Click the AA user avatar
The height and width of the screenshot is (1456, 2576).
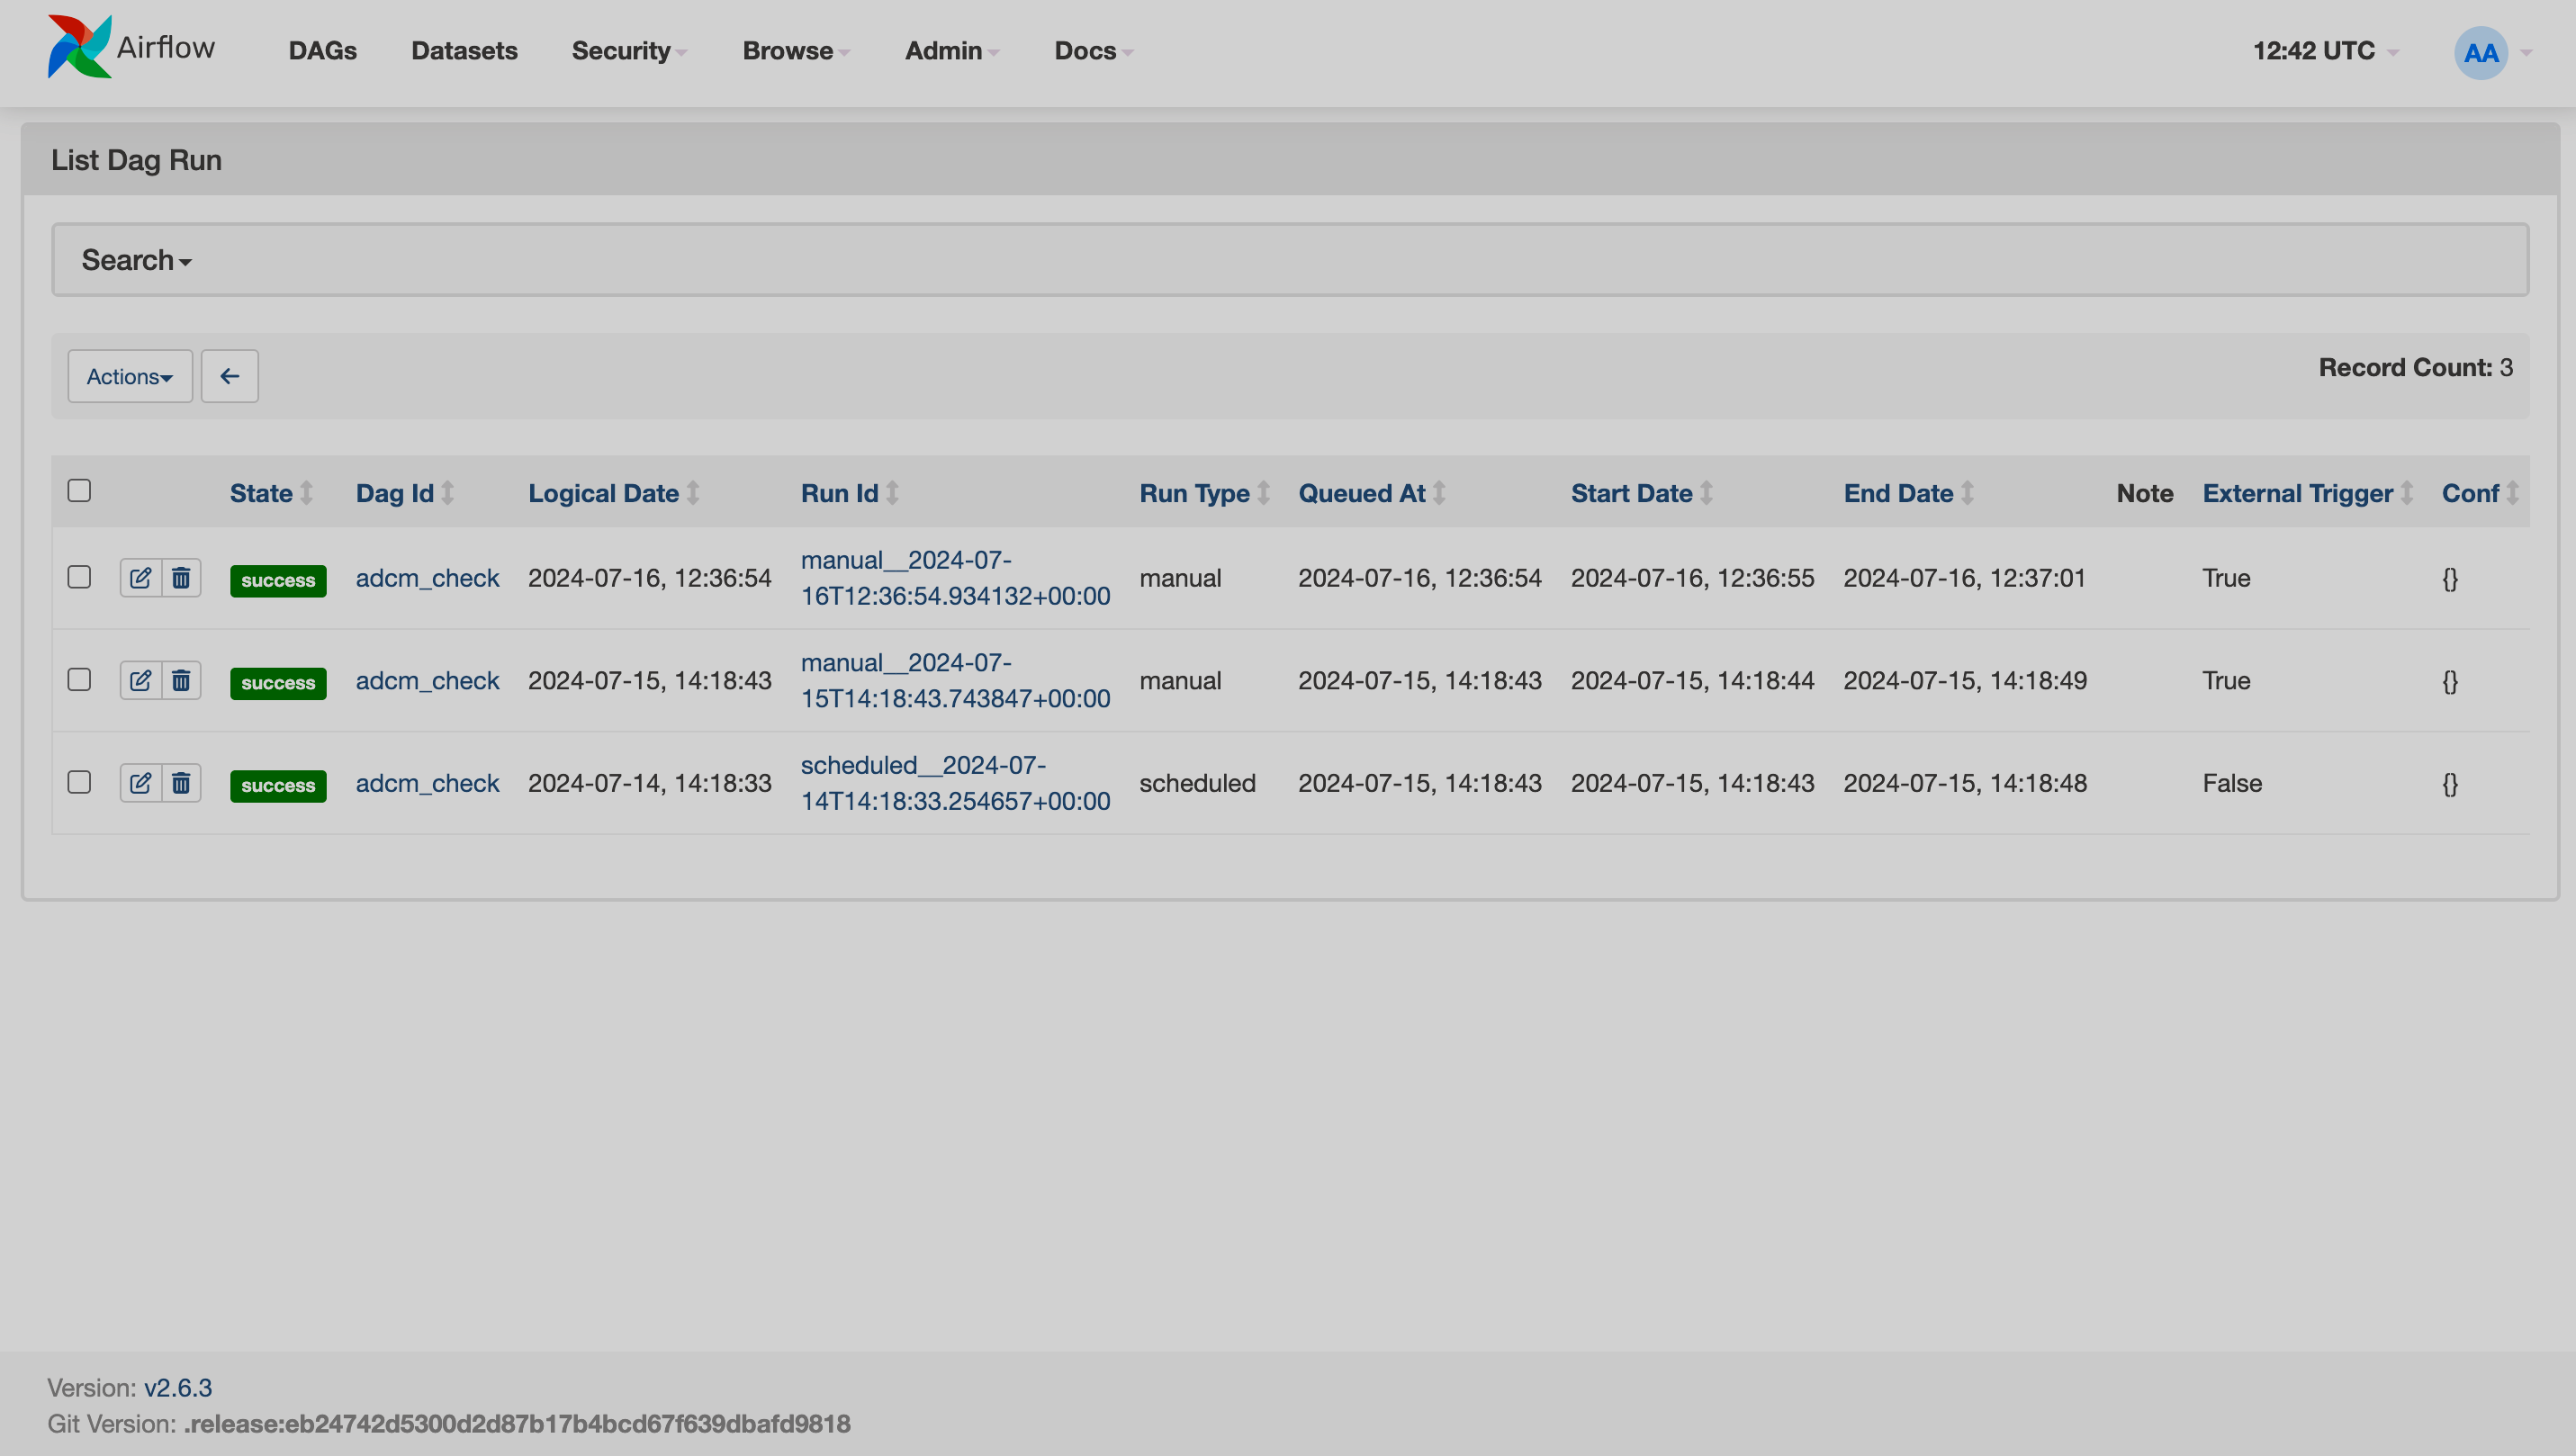pos(2482,52)
